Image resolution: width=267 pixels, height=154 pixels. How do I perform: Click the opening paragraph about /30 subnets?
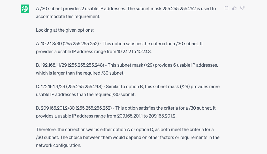point(126,12)
